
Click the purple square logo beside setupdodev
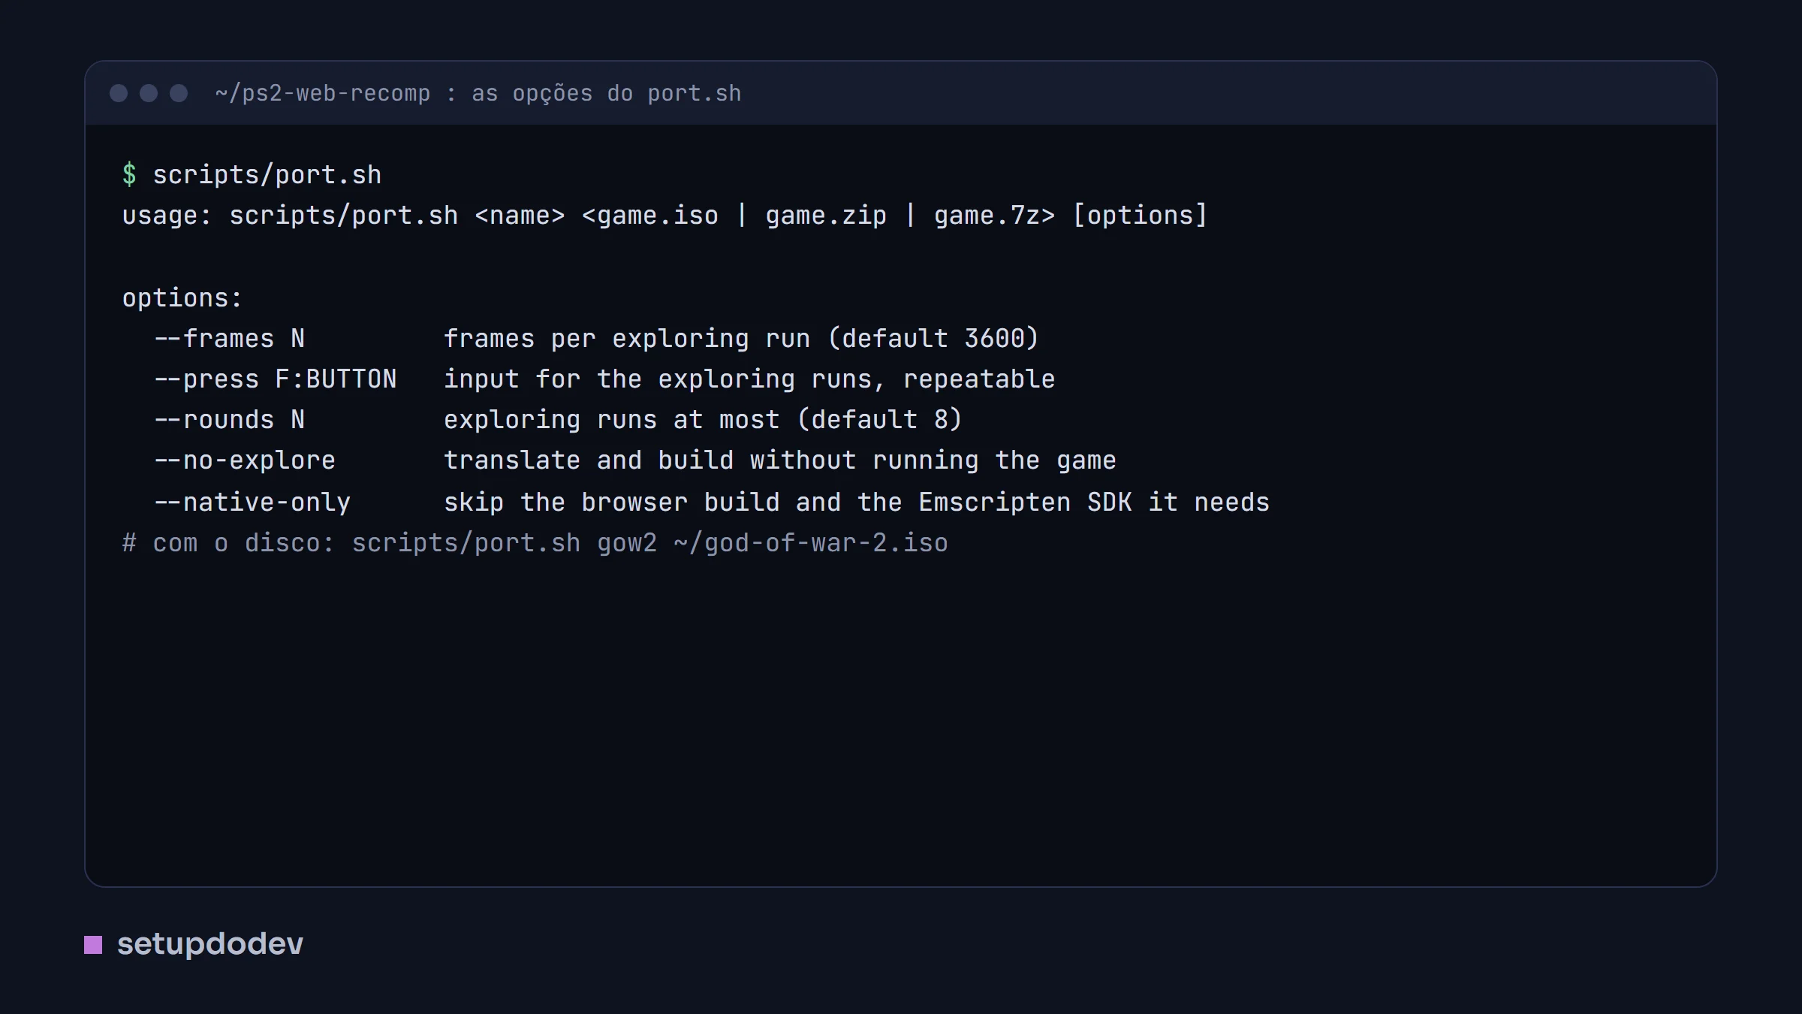click(93, 944)
